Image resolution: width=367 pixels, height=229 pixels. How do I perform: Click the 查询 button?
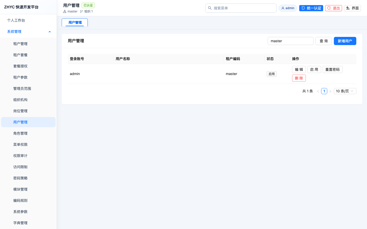pos(324,41)
